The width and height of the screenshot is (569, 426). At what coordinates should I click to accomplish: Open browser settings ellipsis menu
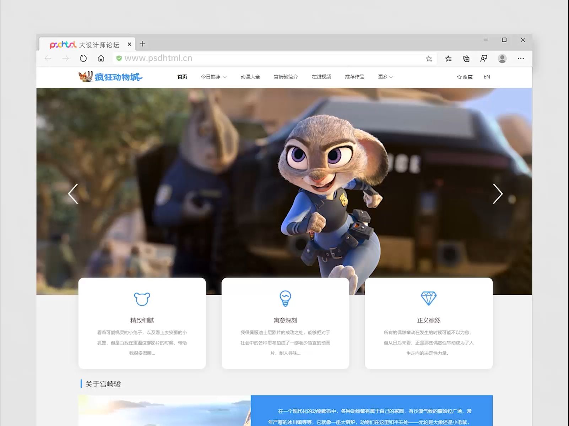click(x=521, y=59)
